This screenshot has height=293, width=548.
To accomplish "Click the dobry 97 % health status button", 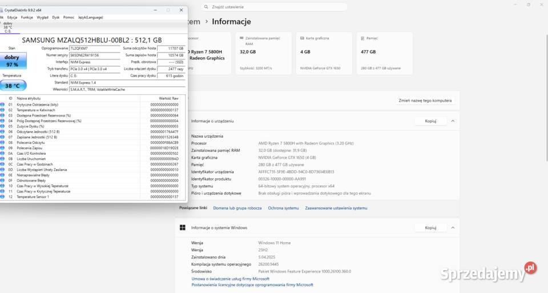I will [x=13, y=61].
